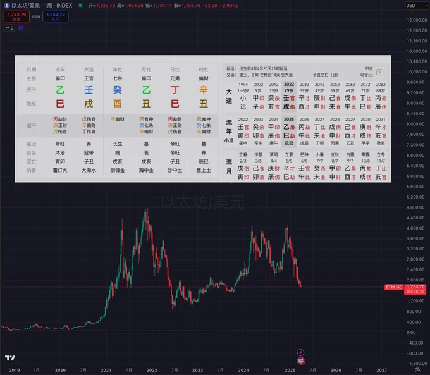This screenshot has height=375, width=430.
Task: Click the blue 买入 buy button
Action: [56, 16]
